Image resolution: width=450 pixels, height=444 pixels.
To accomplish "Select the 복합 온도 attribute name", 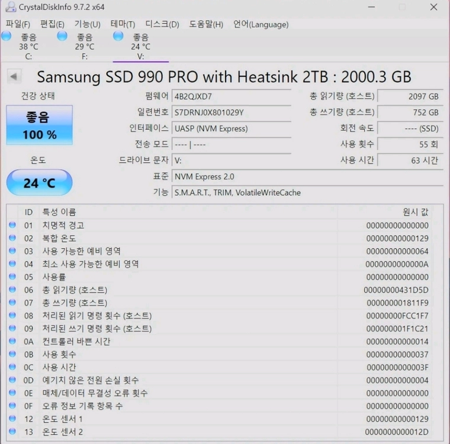I will [59, 238].
